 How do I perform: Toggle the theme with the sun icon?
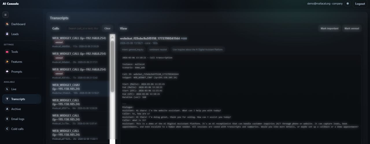coord(347,4)
